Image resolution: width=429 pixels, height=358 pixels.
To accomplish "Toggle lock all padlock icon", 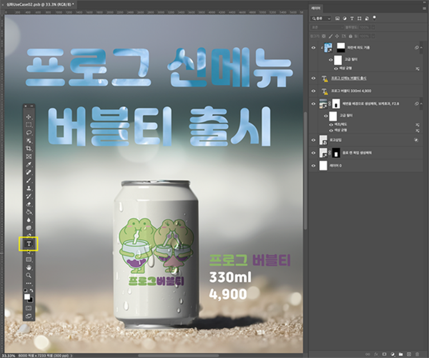I will [351, 36].
